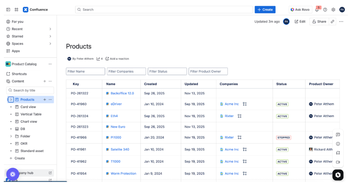This screenshot has width=349, height=188.
Task: Expand the Products page tree chevron
Action: coord(11,100)
